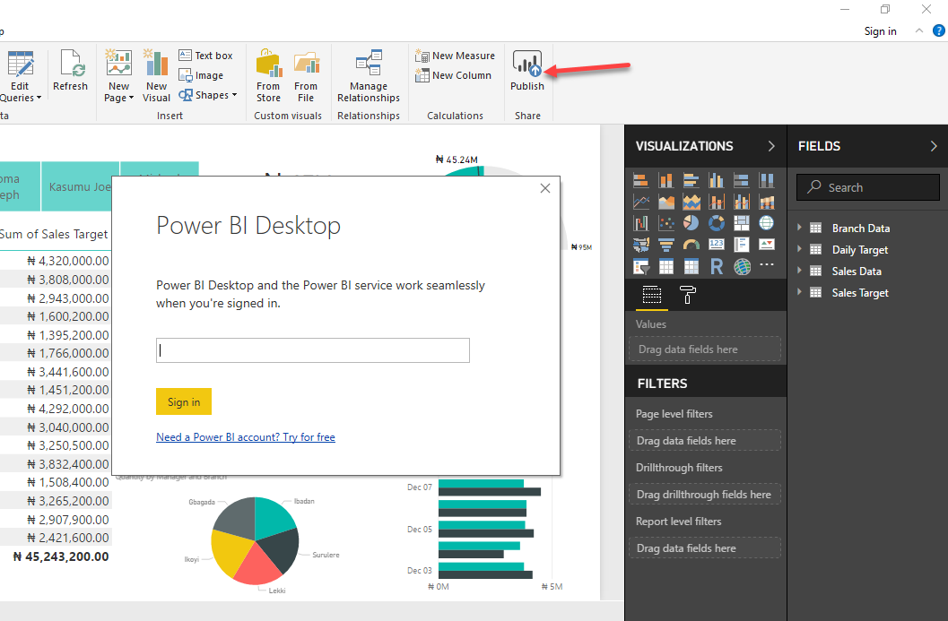Select the scatter chart visualization icon
948x621 pixels.
pos(666,222)
